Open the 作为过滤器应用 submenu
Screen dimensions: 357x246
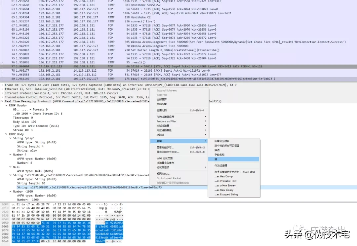coord(179,117)
